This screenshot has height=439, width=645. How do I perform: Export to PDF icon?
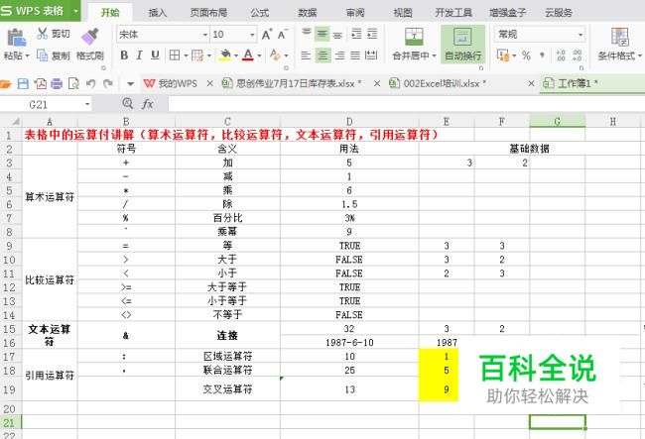(40, 84)
